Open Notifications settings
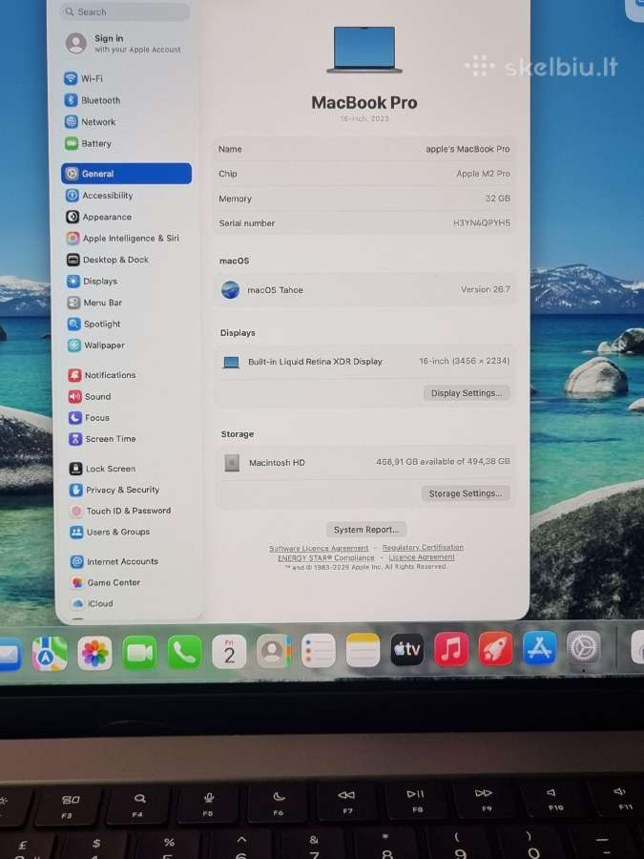 point(102,375)
